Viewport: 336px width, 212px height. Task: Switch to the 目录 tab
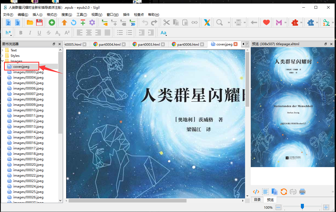(257, 200)
